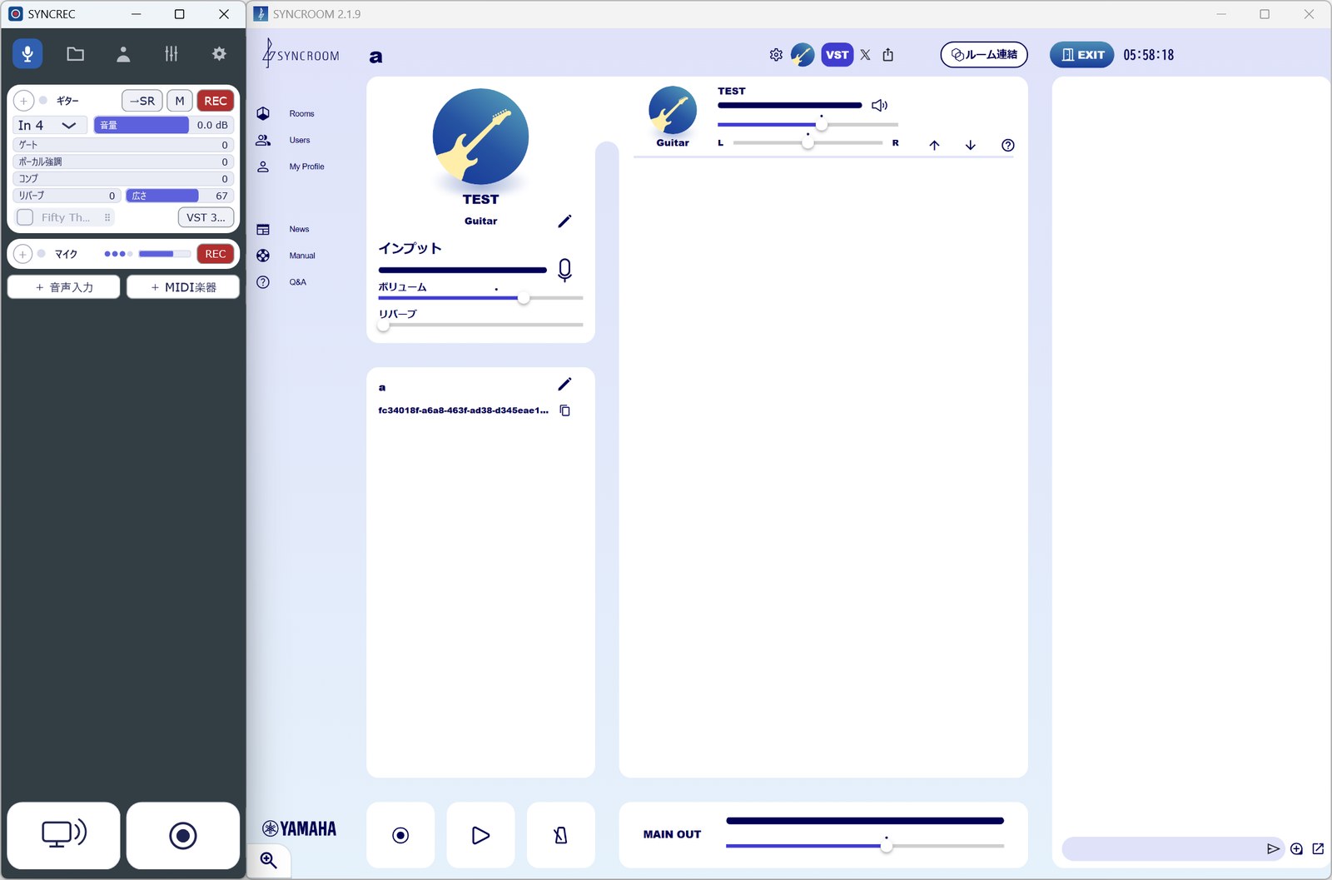The image size is (1332, 880).
Task: Open Users in SYNCROOM sidebar
Action: click(284, 140)
